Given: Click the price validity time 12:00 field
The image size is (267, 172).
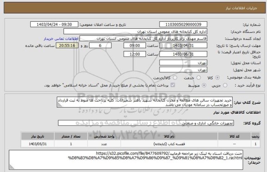Looking at the screenshot, I should point(135,54).
